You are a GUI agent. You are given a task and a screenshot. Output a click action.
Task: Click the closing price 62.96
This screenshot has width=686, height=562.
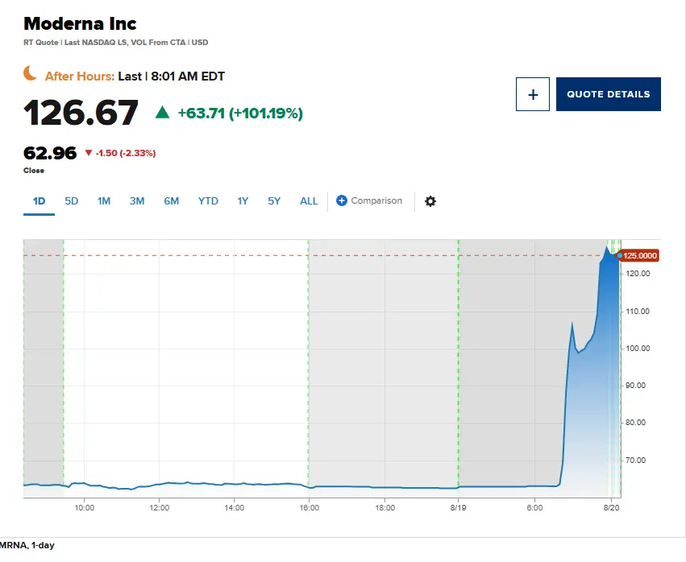pos(50,153)
